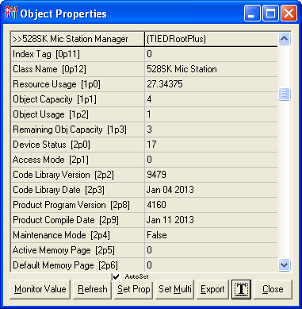Click the Set Prop button

(x=134, y=289)
